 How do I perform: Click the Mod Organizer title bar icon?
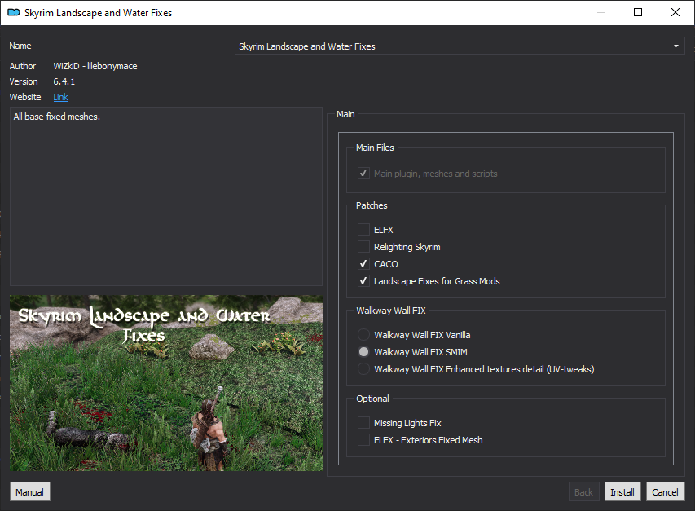coord(14,12)
